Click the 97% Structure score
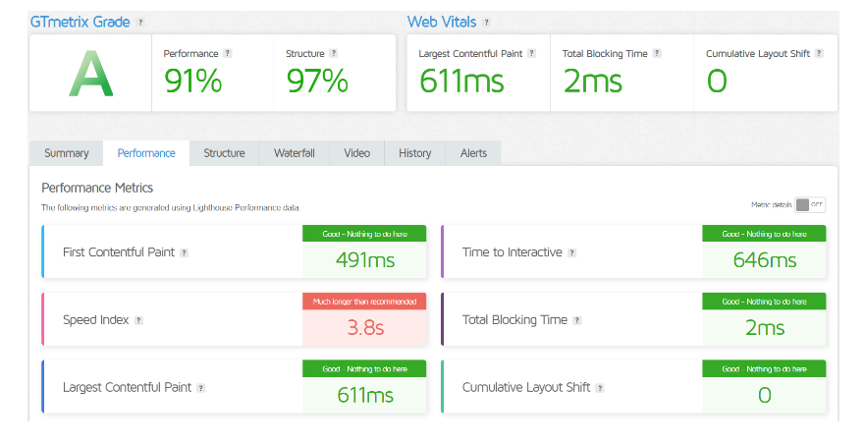Viewport: 865px width, 444px height. point(317,81)
